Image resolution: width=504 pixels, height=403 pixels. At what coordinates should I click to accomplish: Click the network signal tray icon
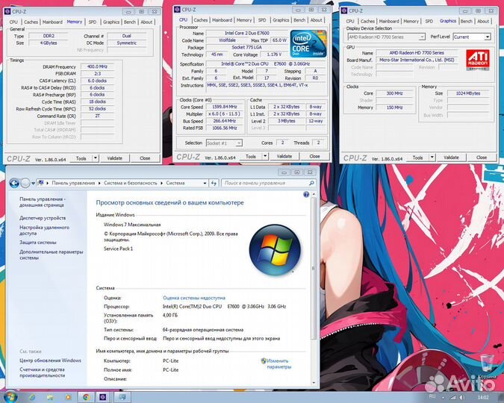pos(452,398)
